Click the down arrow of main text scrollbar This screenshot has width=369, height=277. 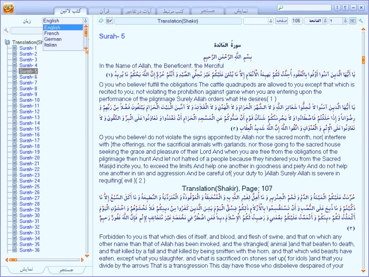363,271
